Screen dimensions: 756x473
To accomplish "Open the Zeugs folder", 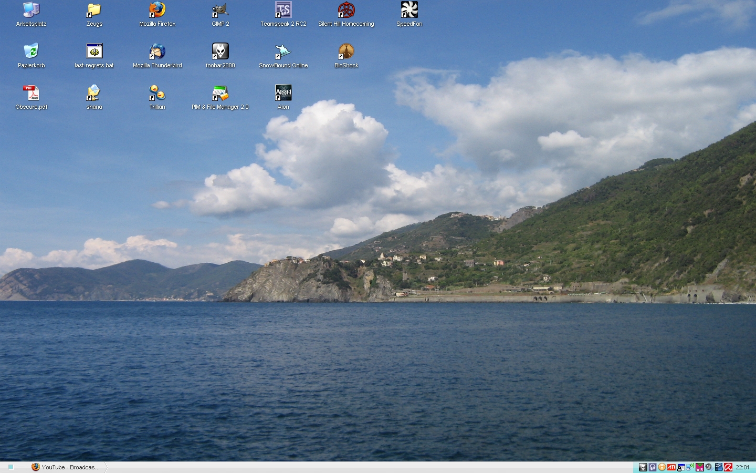I will click(94, 10).
